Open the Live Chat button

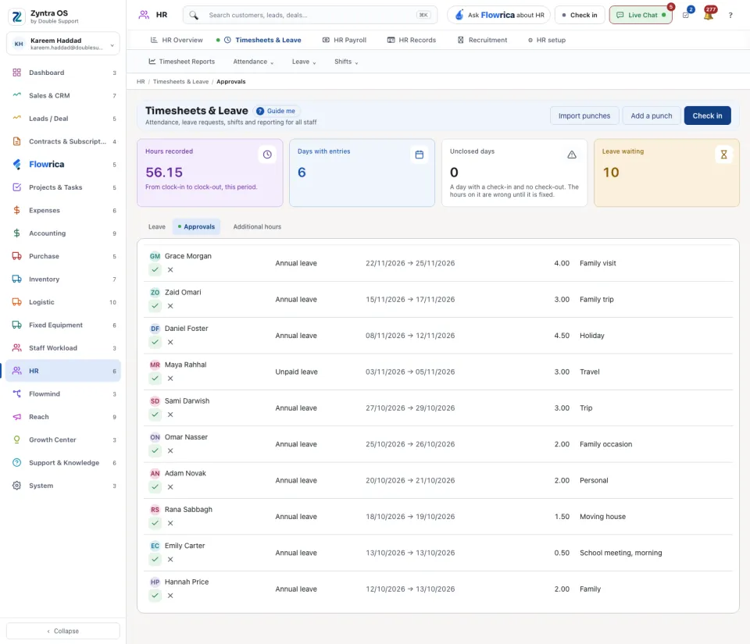tap(641, 16)
